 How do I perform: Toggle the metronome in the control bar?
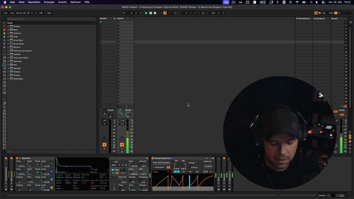[x=41, y=13]
